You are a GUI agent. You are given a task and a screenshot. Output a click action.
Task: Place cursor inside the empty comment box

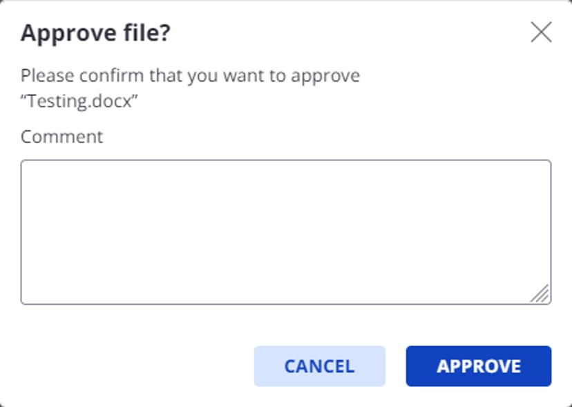[286, 232]
